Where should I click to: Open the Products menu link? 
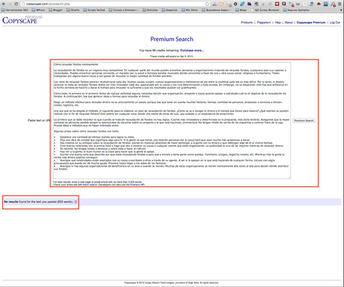(x=247, y=22)
